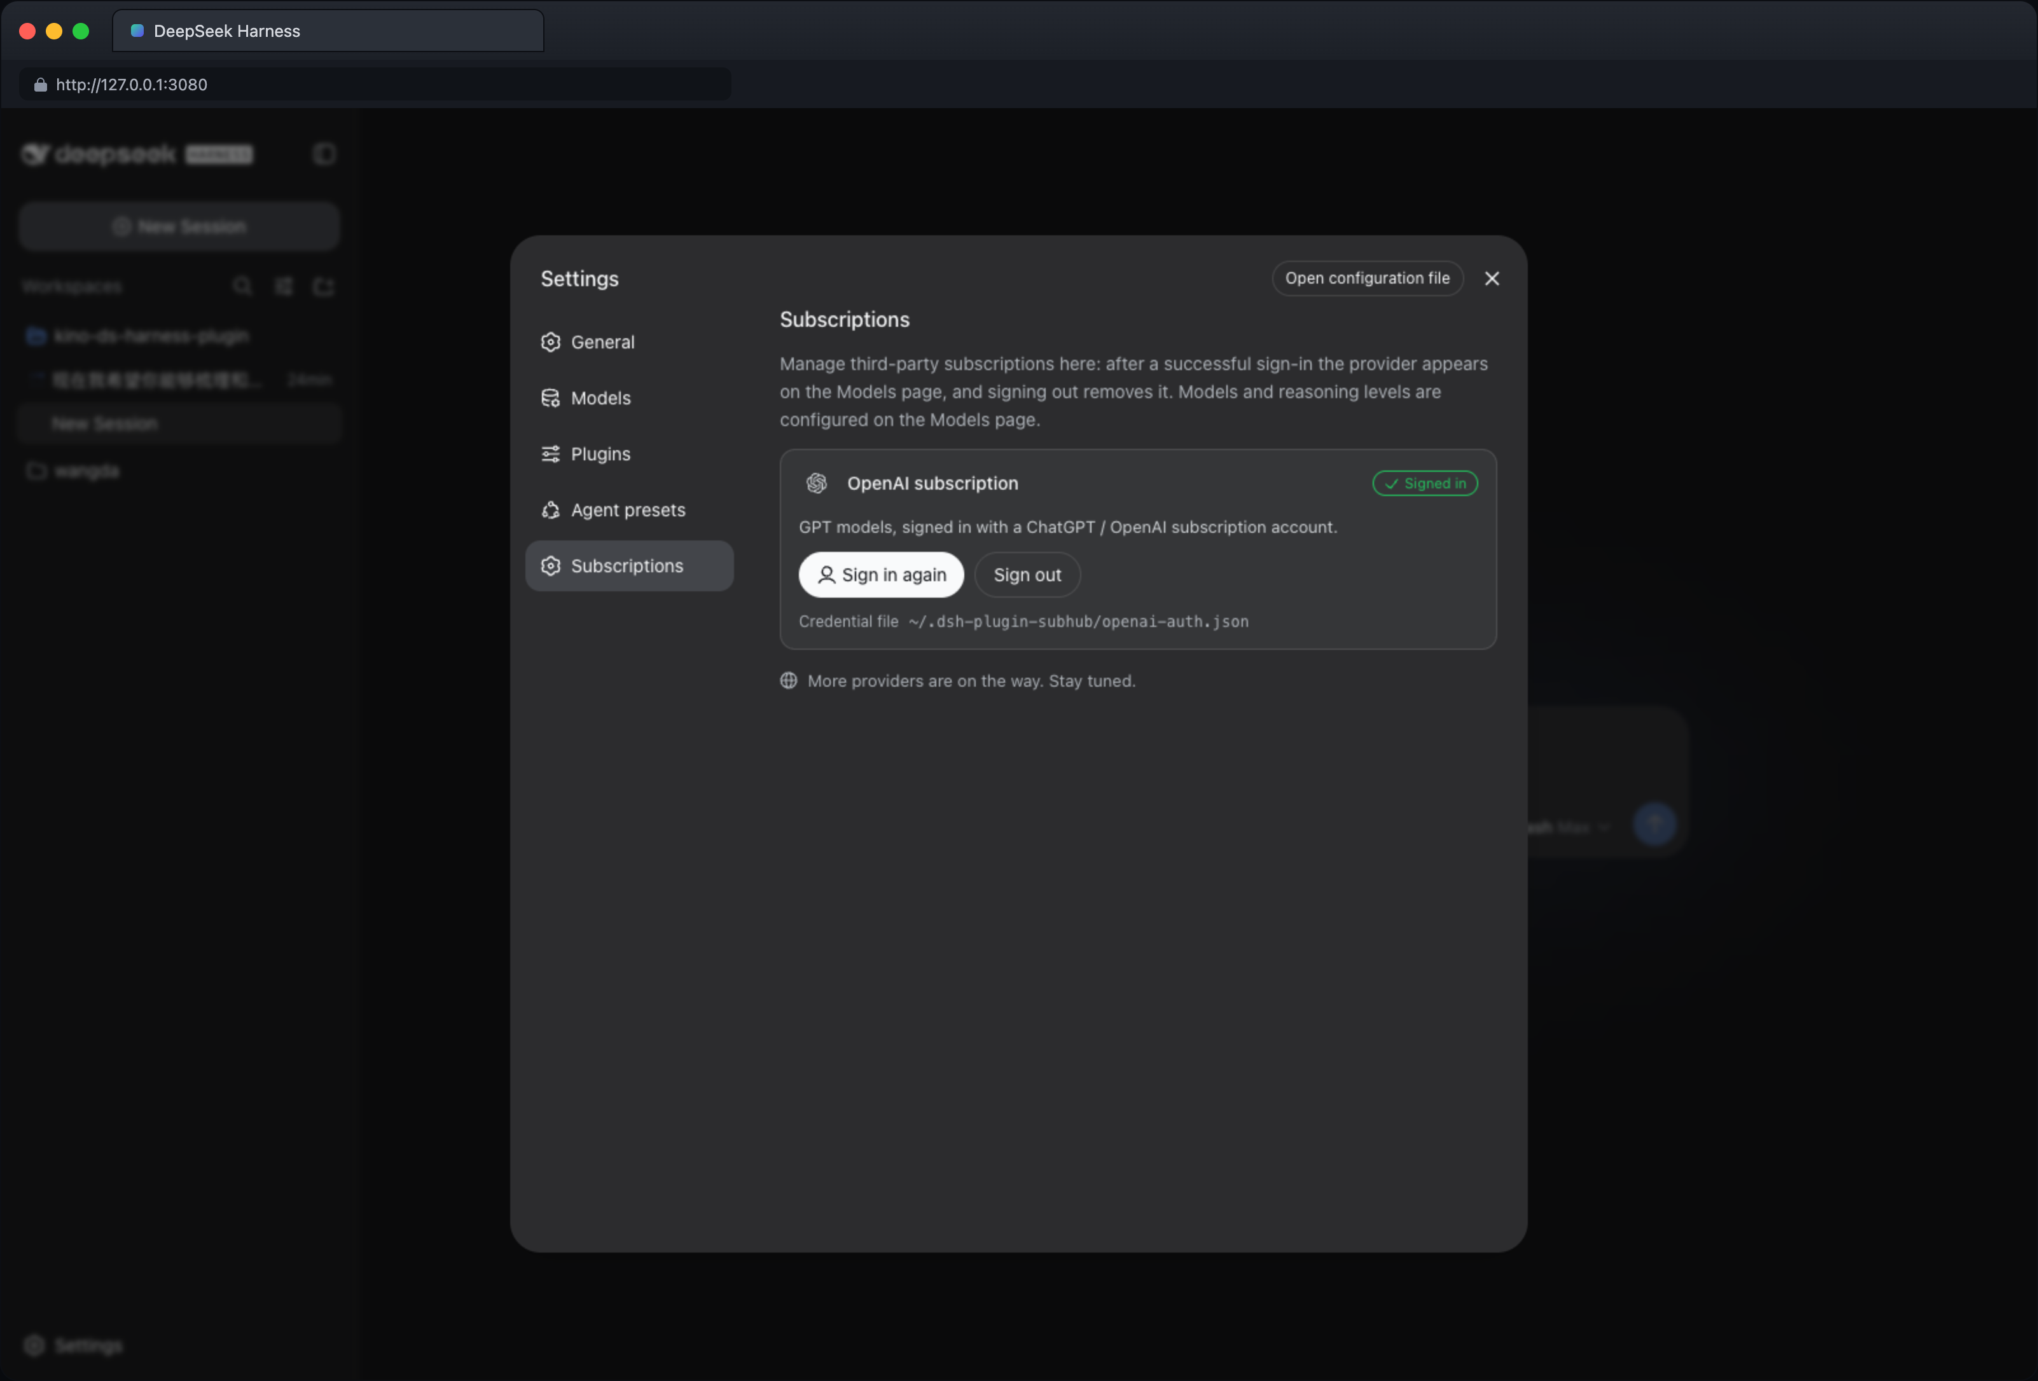The height and width of the screenshot is (1381, 2038).
Task: Click the user icon in Sign in again
Action: click(826, 575)
